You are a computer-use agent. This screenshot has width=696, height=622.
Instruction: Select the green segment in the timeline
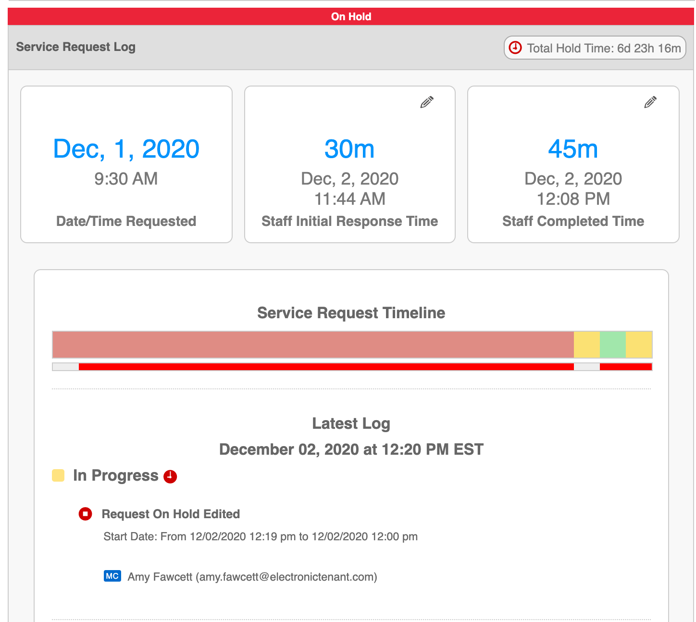coord(612,345)
